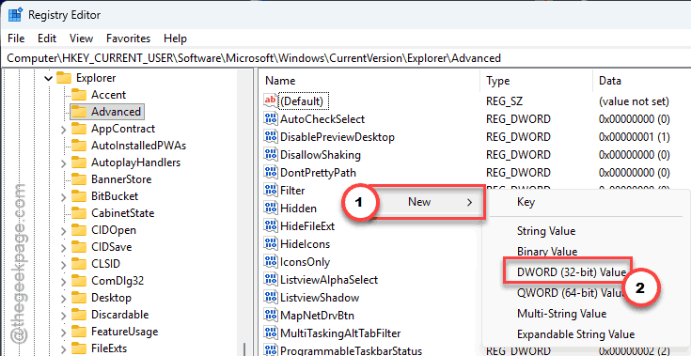Click the string icon beside (Default)

click(x=270, y=101)
